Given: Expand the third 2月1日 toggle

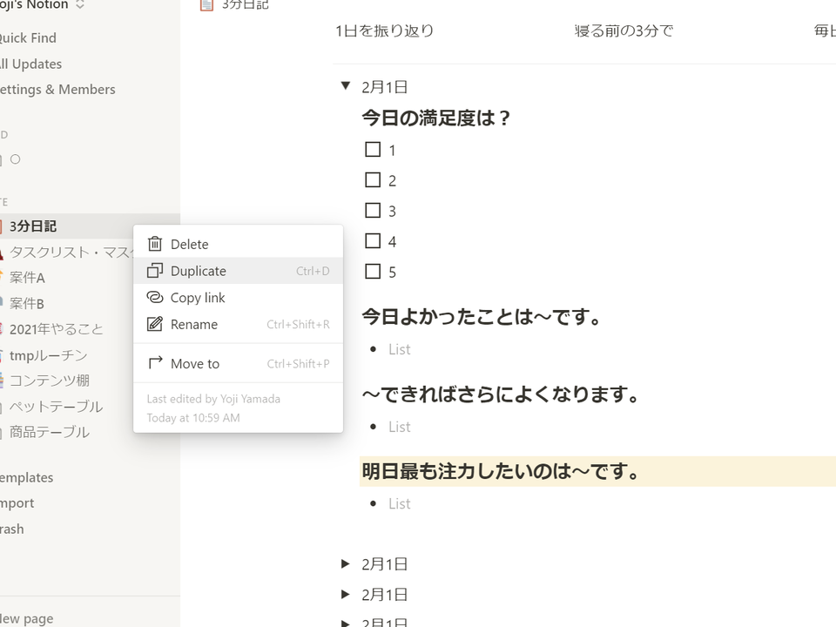Looking at the screenshot, I should click(x=346, y=594).
